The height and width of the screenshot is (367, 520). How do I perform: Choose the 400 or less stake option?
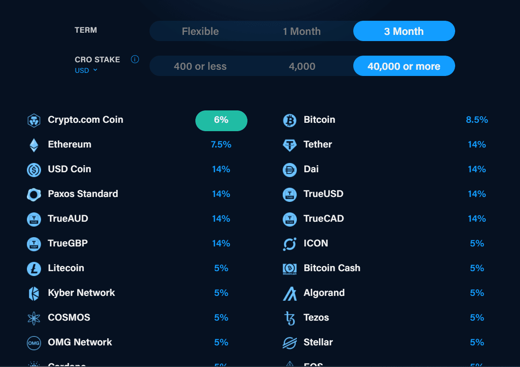click(x=200, y=66)
